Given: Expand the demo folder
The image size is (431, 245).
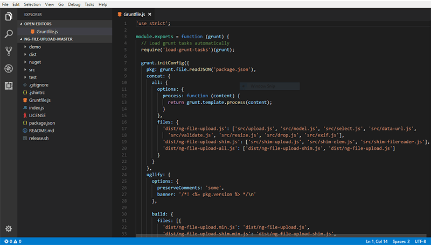Looking at the screenshot, I should click(25, 47).
